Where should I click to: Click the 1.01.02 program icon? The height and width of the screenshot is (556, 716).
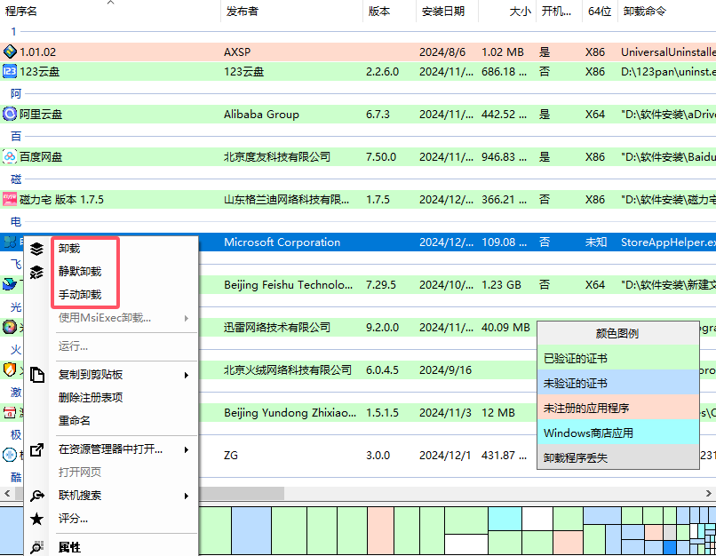[x=10, y=52]
